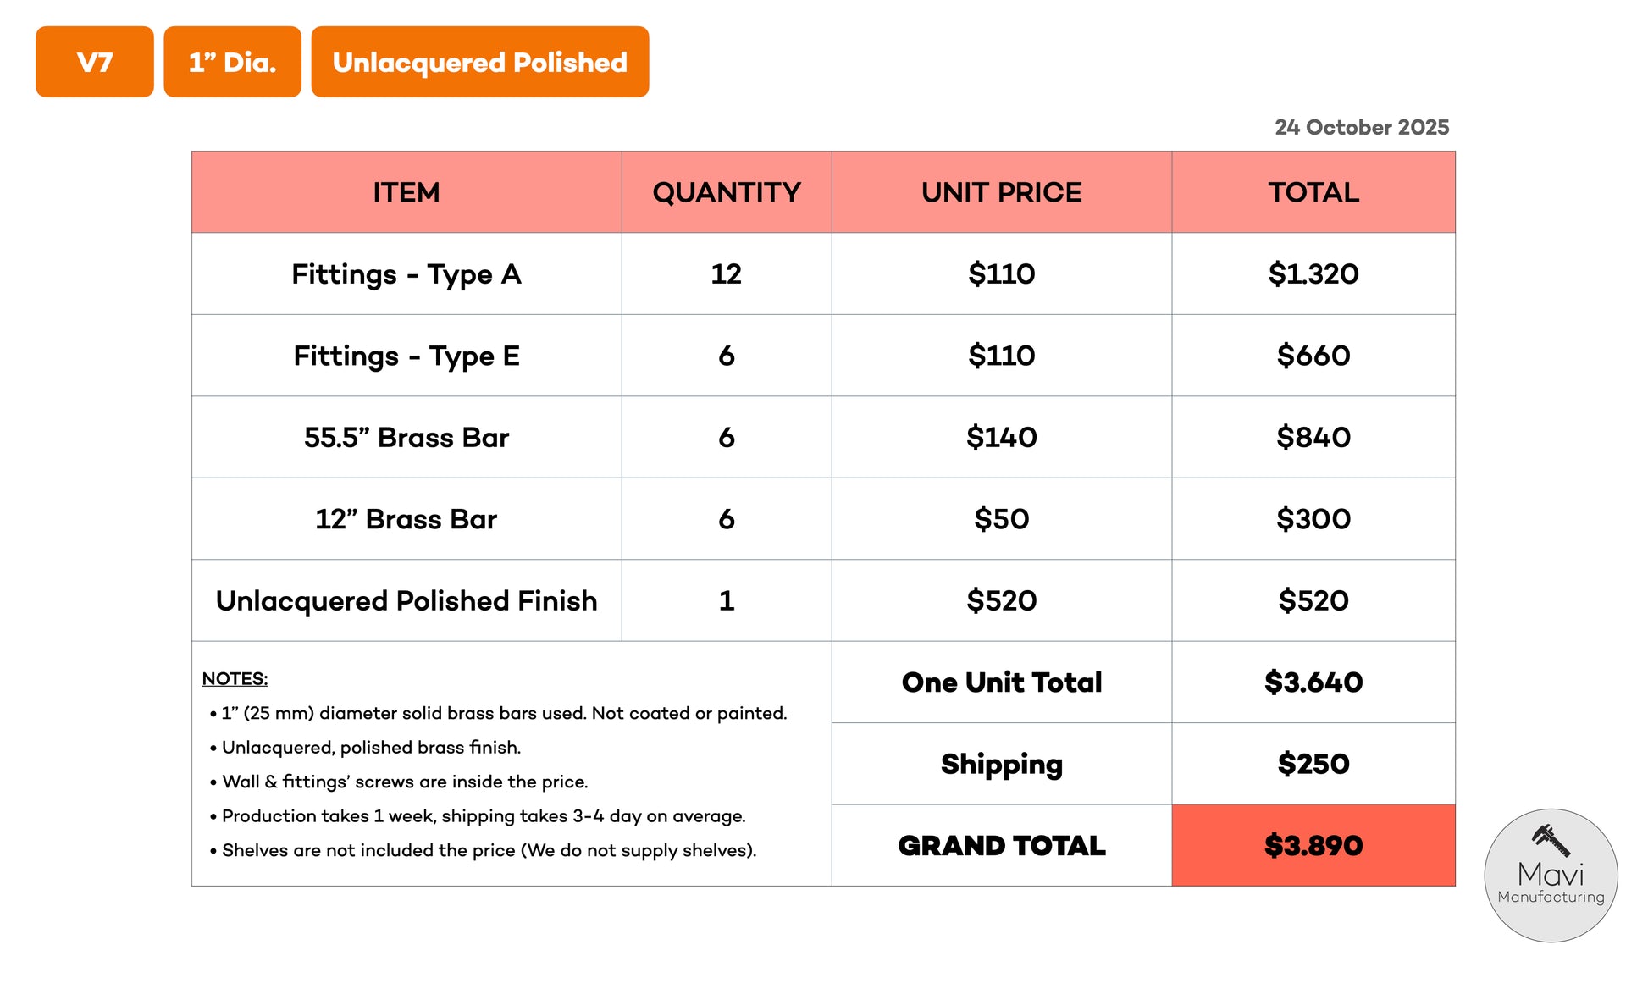Click the 12" Brass Bar item cell
Viewport: 1648px width, 989px height.
[x=406, y=519]
